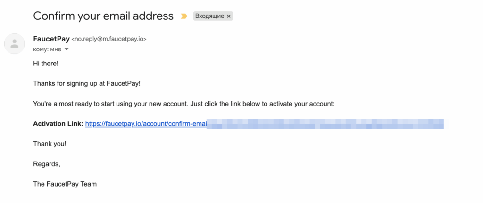Click the 'Thank you!' line
483x203 pixels.
pos(50,144)
